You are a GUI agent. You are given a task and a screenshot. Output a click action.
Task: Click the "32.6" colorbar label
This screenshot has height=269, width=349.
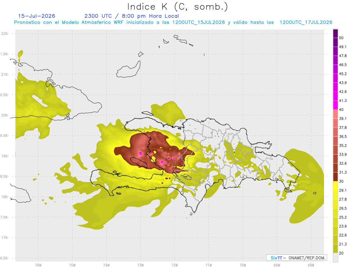(x=343, y=163)
